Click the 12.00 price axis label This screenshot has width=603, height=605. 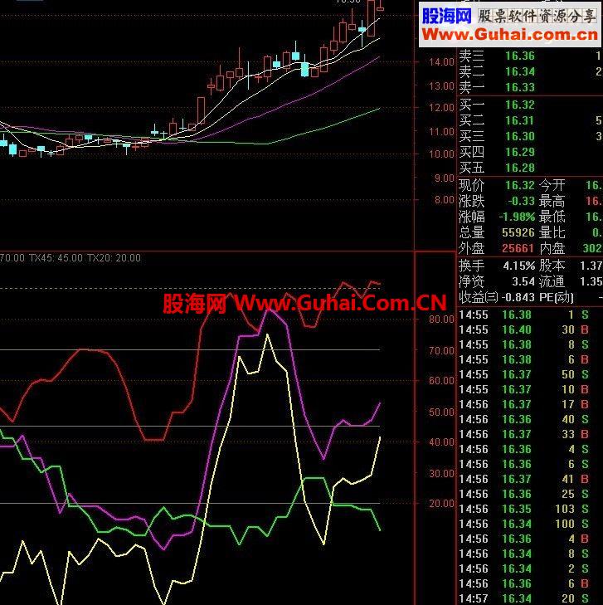[441, 108]
